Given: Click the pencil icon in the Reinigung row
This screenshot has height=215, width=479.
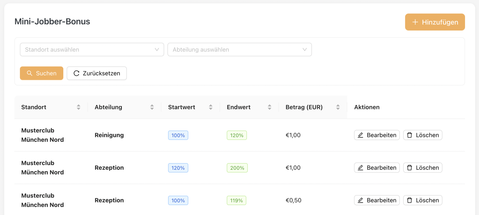Looking at the screenshot, I should point(360,135).
